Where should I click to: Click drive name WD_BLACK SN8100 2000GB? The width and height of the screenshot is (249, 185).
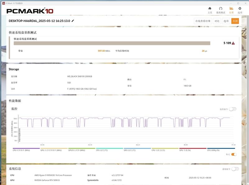tap(80, 76)
